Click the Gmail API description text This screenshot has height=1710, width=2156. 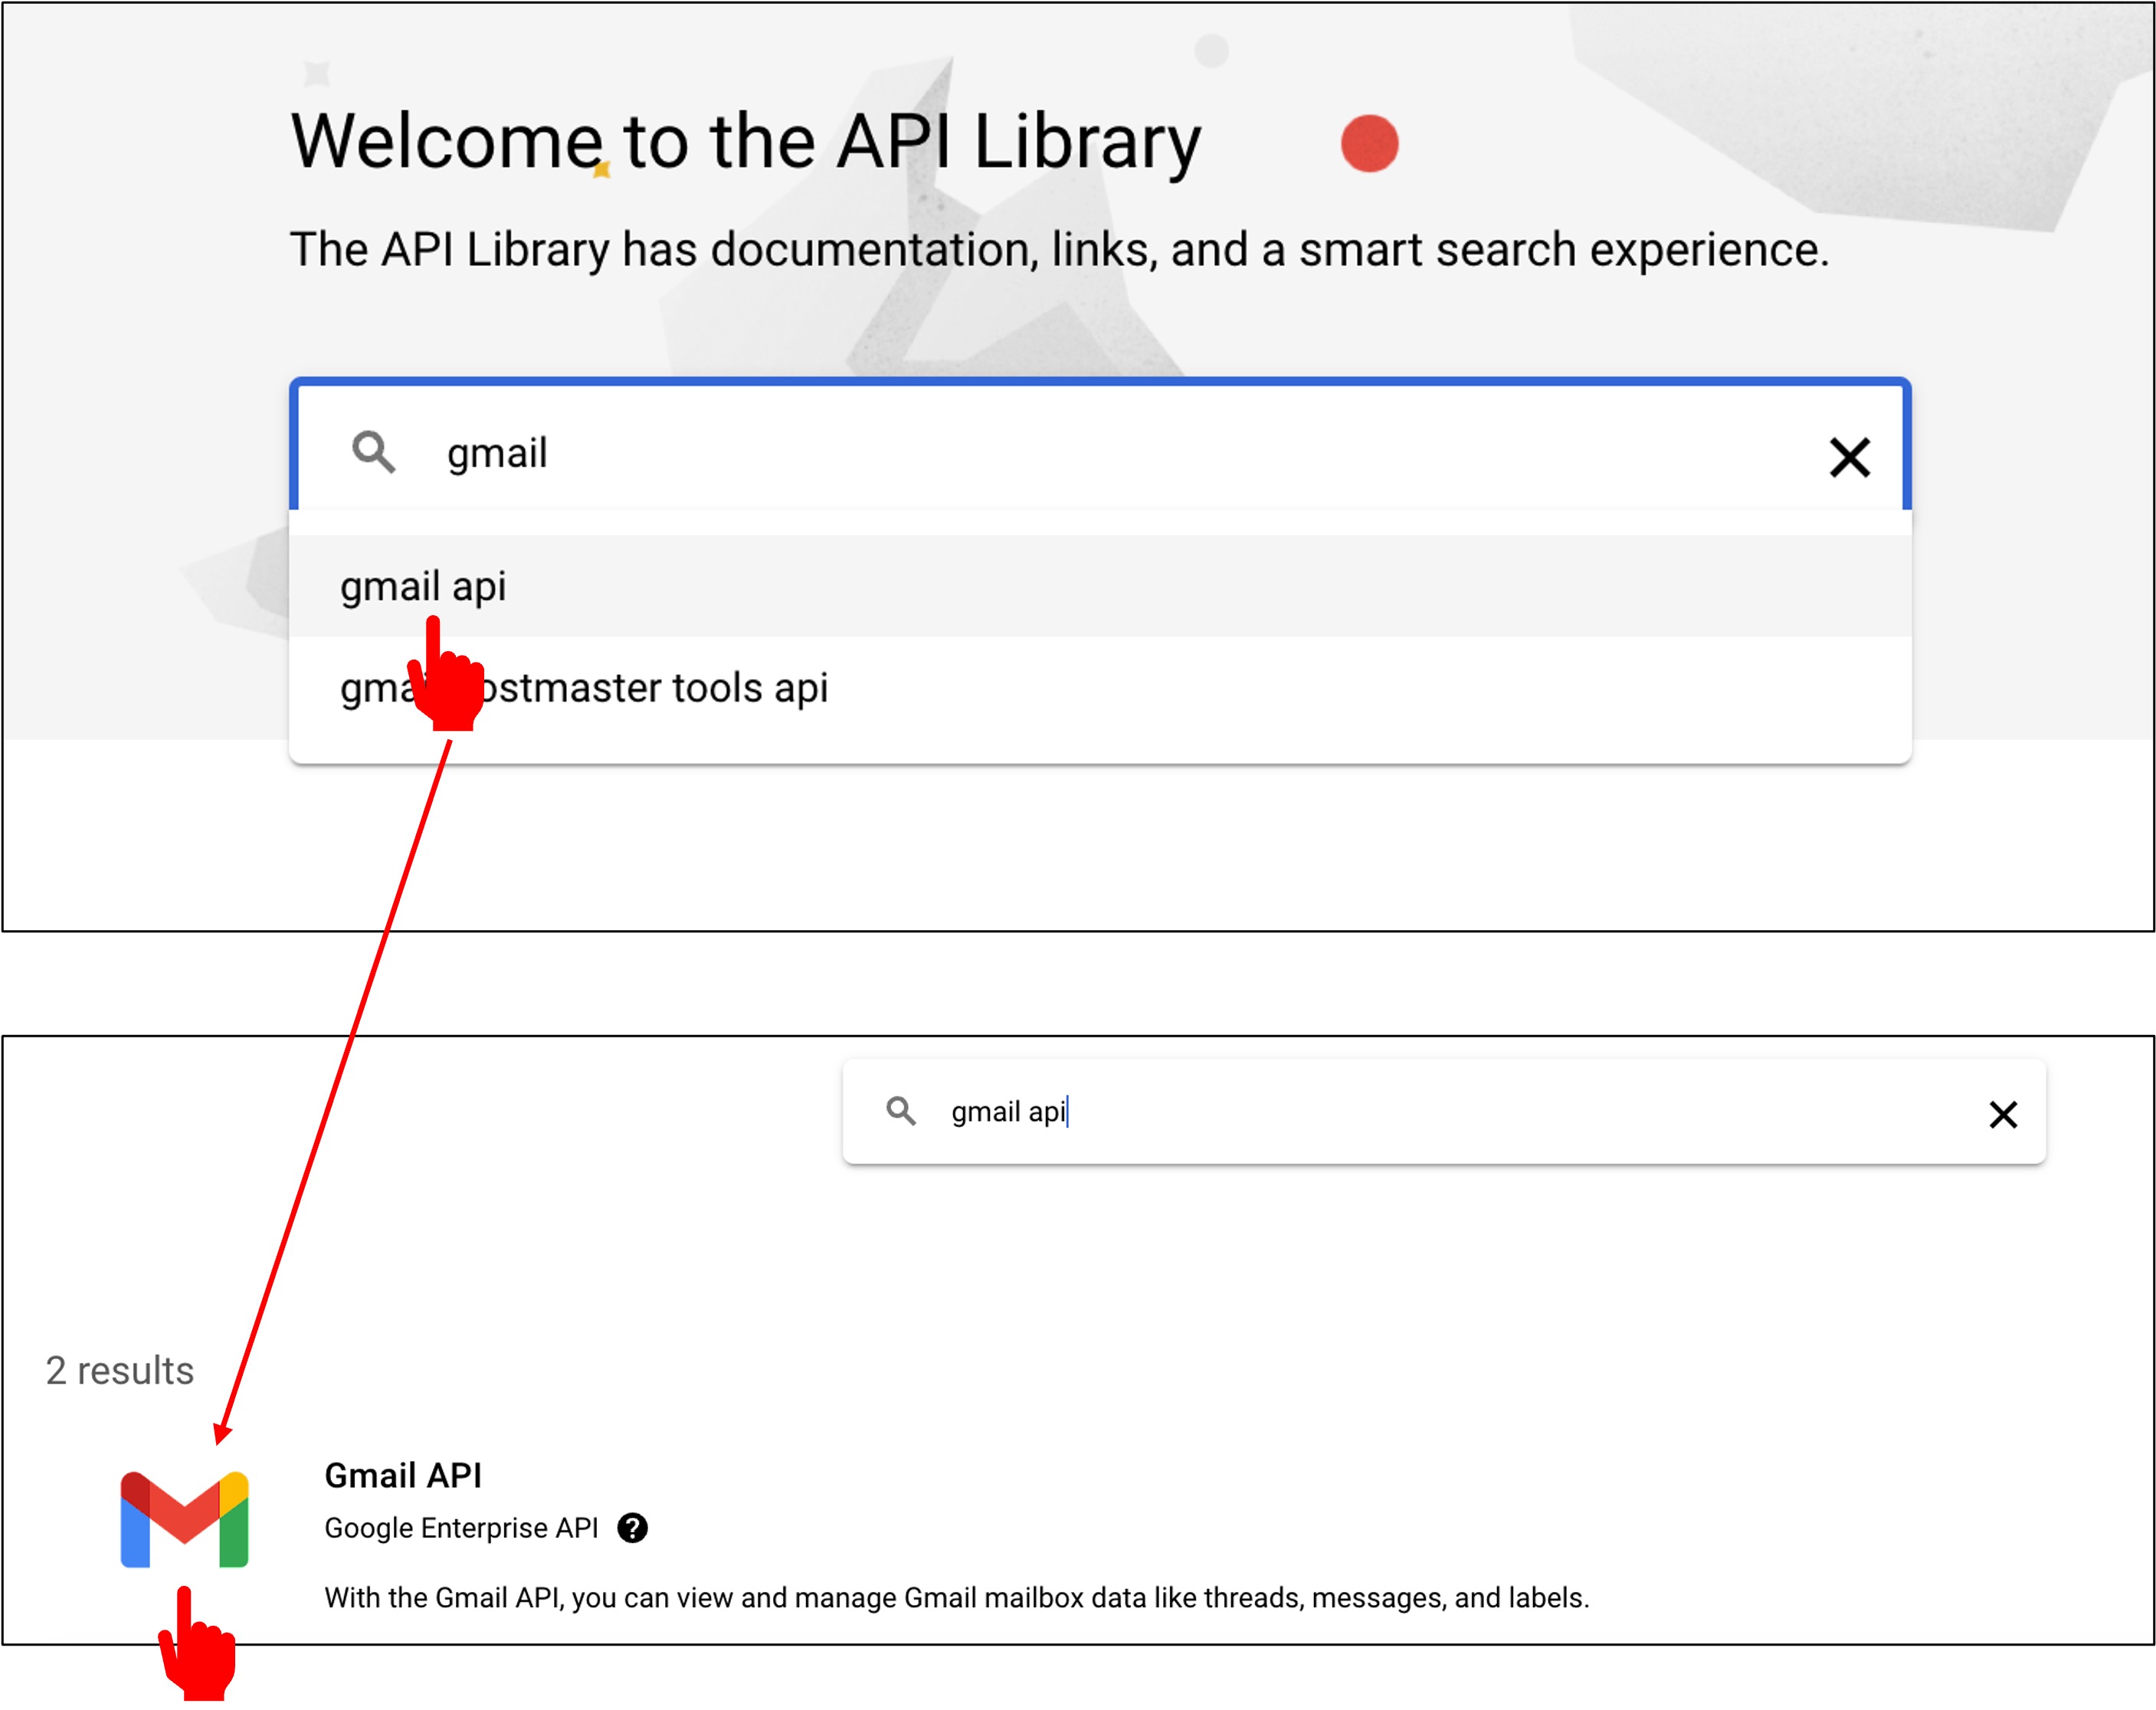957,1598
